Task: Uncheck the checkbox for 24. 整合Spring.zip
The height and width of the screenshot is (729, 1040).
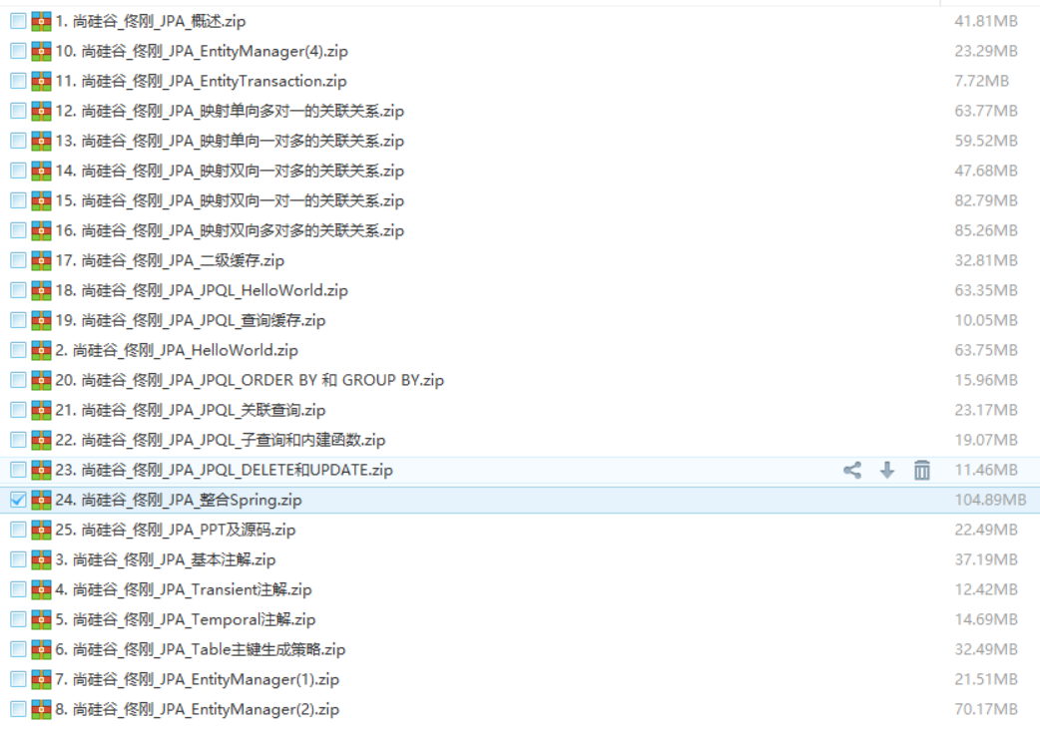Action: [18, 500]
